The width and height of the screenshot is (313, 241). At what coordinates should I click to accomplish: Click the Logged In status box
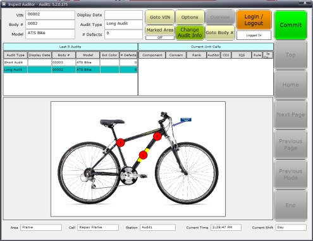pyautogui.click(x=254, y=35)
